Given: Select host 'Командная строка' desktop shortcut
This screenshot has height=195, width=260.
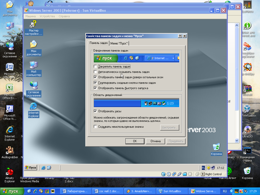Looking at the screenshot, I should (247, 155).
